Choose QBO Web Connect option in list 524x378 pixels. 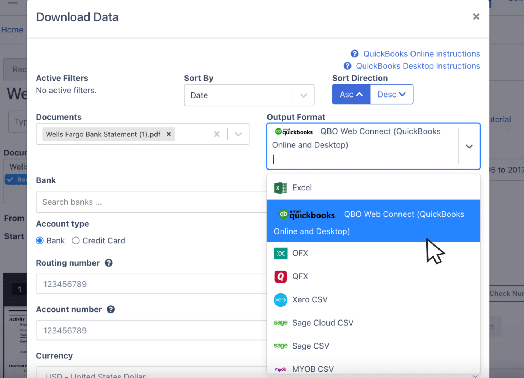tap(373, 221)
